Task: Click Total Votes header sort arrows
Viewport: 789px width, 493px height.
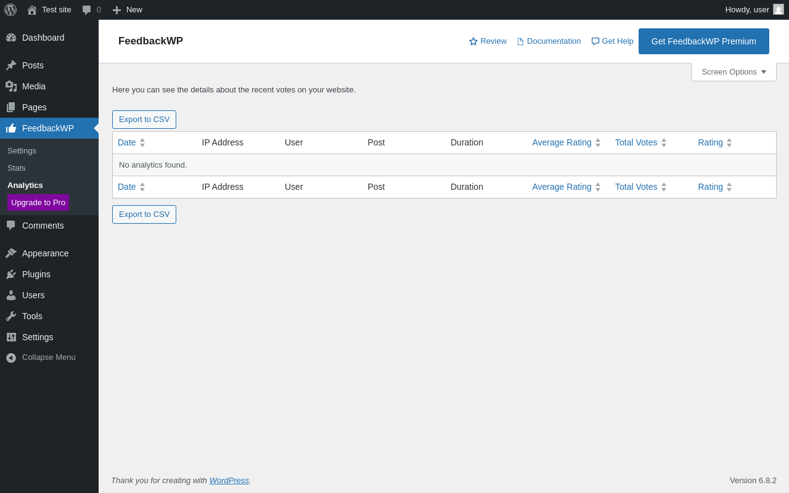Action: pos(664,142)
